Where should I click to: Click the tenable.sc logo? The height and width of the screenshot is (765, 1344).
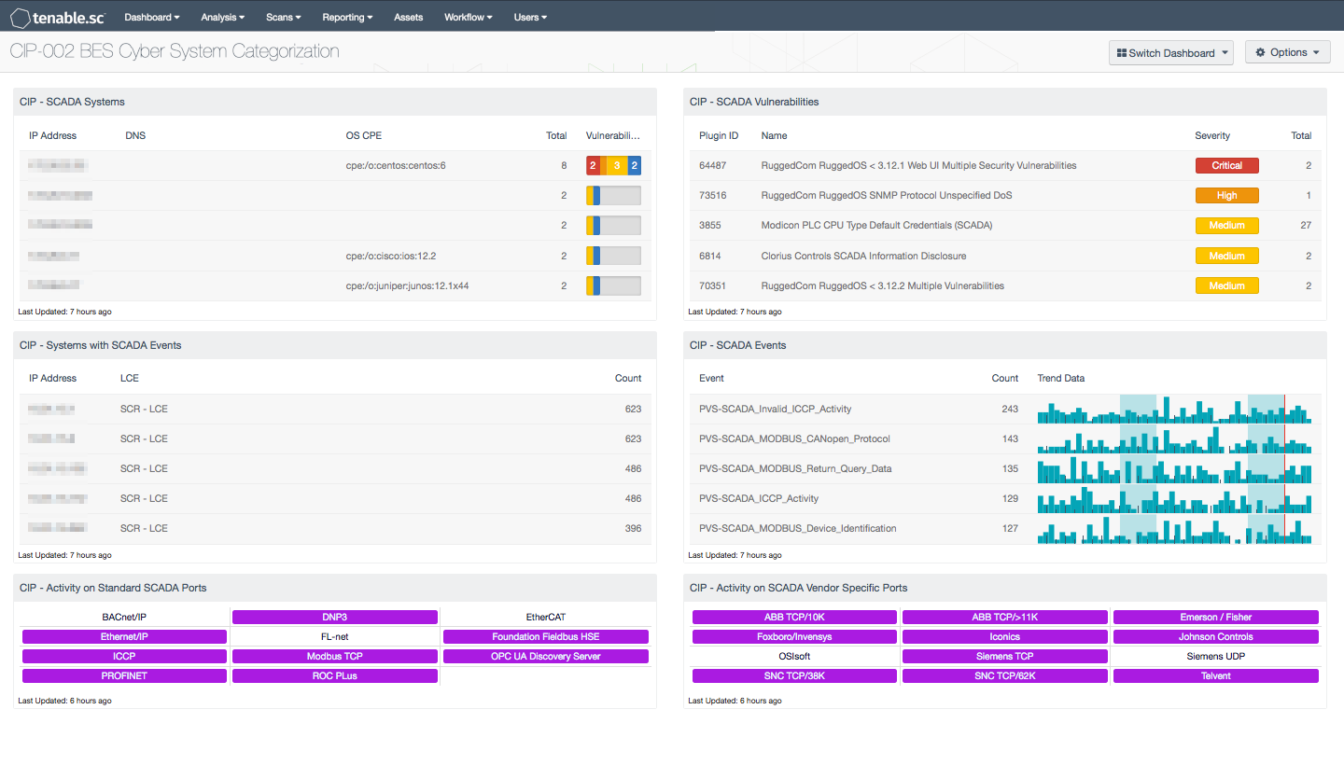click(58, 17)
